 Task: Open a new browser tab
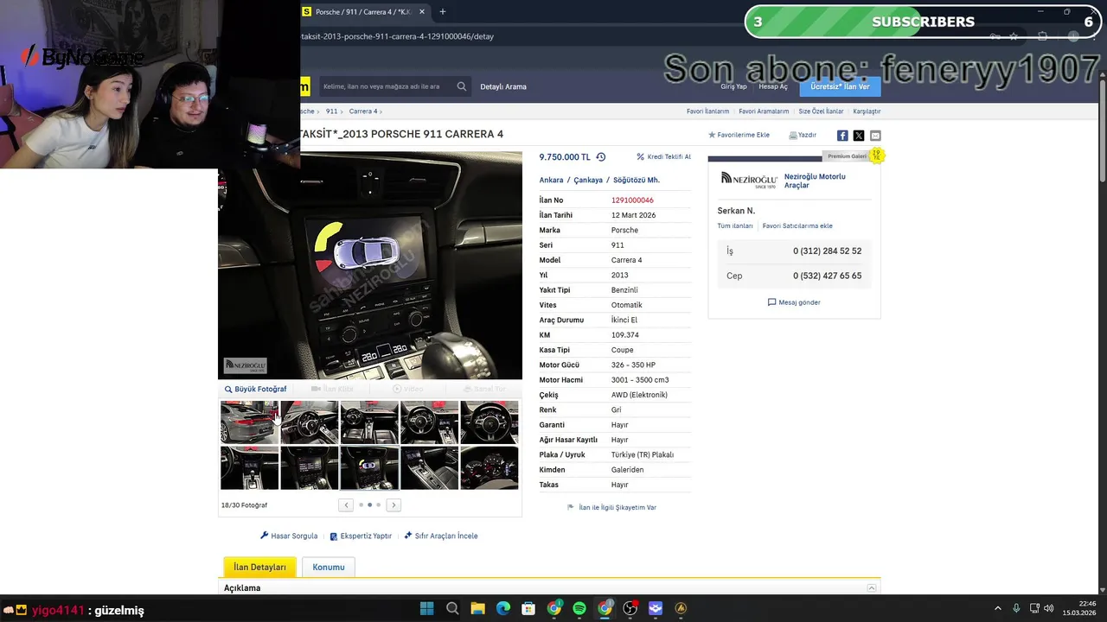pos(443,12)
